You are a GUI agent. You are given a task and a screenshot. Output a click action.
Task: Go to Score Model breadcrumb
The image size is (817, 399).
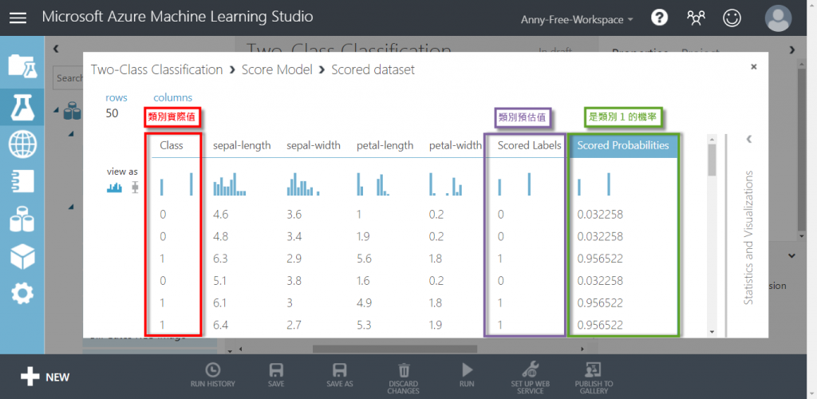pyautogui.click(x=277, y=69)
